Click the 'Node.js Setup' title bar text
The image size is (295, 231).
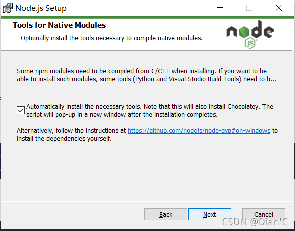41,8
